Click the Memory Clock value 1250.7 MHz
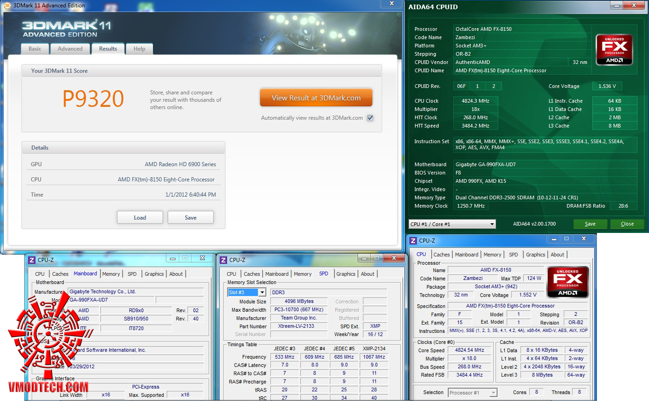Image resolution: width=649 pixels, height=401 pixels. 471,206
